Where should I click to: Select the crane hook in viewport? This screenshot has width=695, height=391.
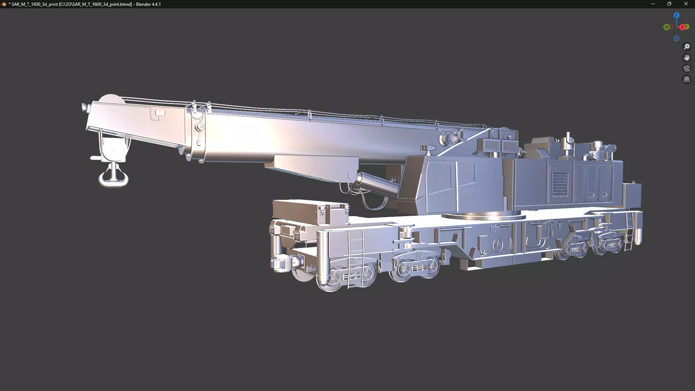(x=114, y=177)
